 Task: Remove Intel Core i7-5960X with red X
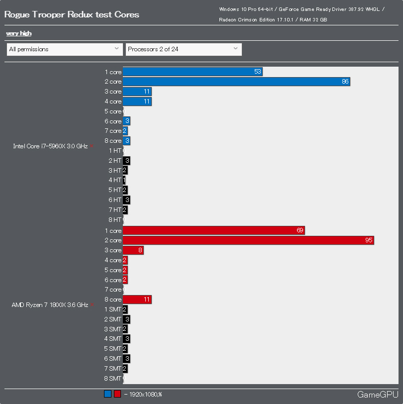coord(92,146)
